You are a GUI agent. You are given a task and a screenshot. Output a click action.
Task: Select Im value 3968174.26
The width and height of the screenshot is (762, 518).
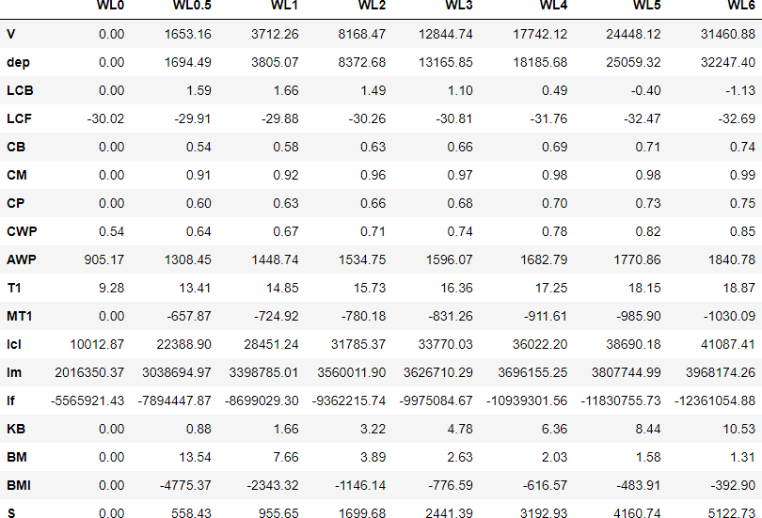tap(721, 372)
